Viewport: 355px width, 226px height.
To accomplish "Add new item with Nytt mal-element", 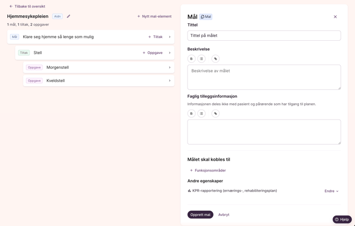I will 154,16.
